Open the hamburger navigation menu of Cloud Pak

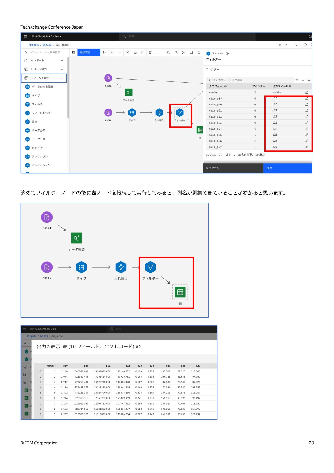click(26, 36)
